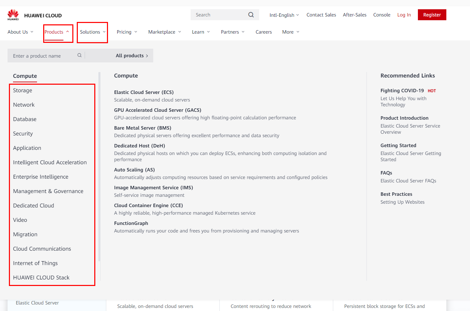Image resolution: width=470 pixels, height=311 pixels.
Task: Select Enterprise Intelligence category
Action: 40,177
